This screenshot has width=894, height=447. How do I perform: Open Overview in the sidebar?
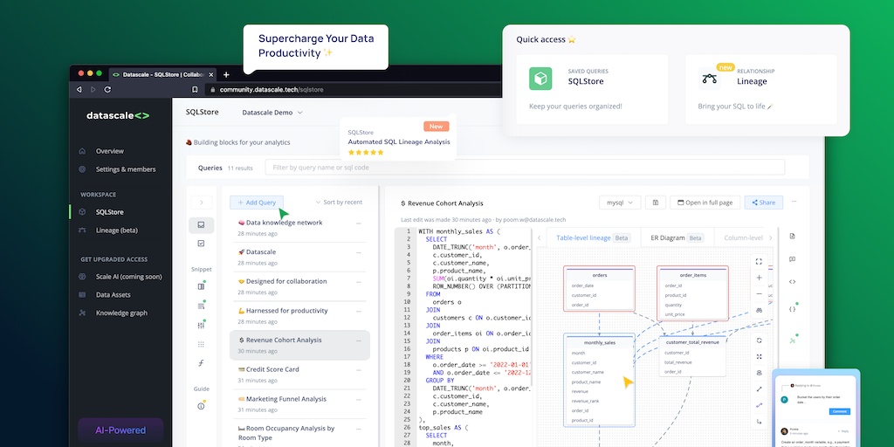tap(109, 151)
